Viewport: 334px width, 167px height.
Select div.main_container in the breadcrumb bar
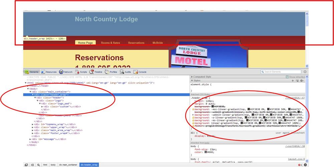click(68, 165)
